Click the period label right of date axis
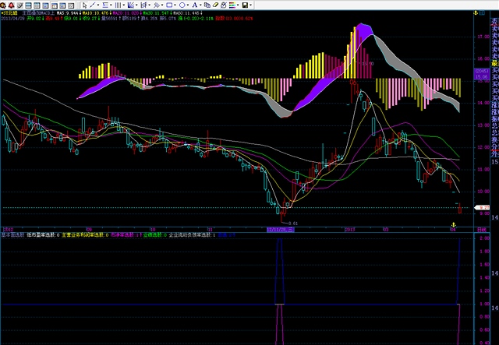 tap(482, 229)
